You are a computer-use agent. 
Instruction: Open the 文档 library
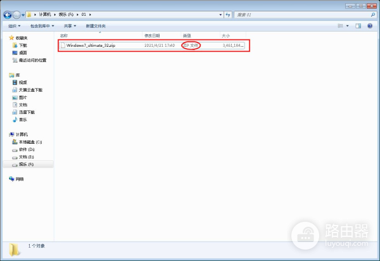[20, 105]
